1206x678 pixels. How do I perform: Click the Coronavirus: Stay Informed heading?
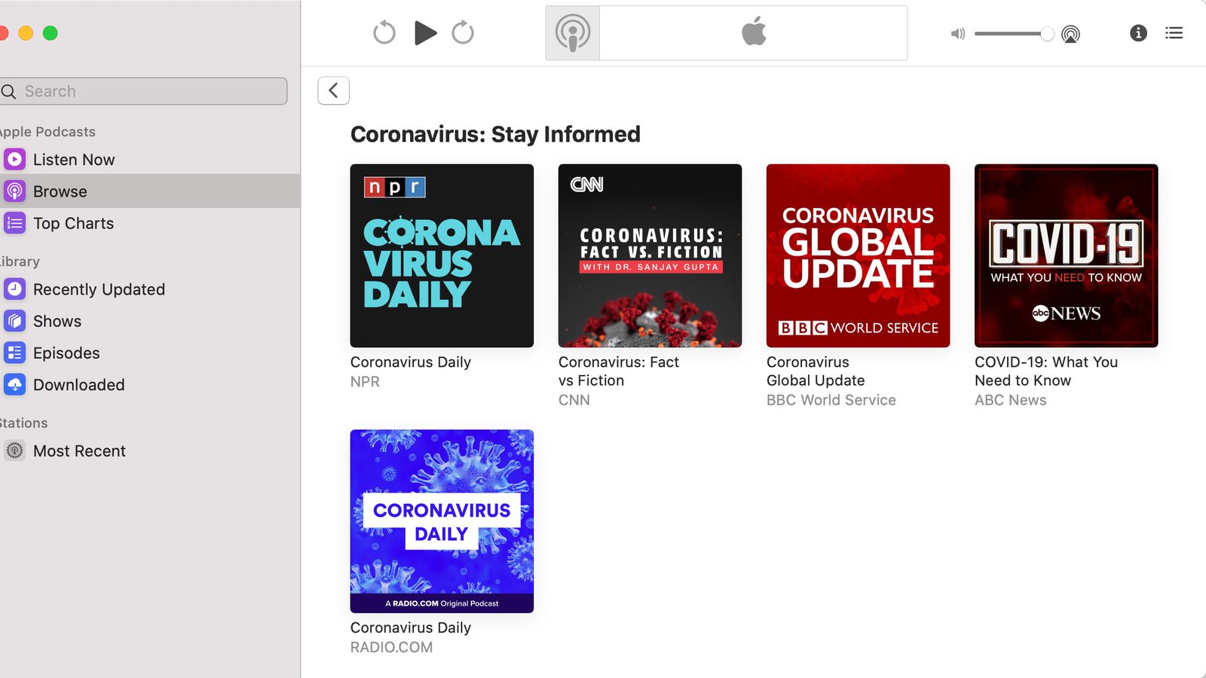495,134
